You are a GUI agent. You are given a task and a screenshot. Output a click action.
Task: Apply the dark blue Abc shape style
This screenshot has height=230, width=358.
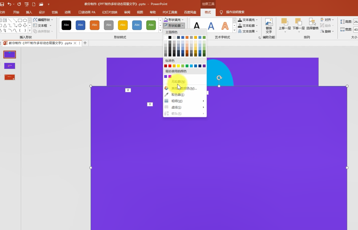[81, 25]
